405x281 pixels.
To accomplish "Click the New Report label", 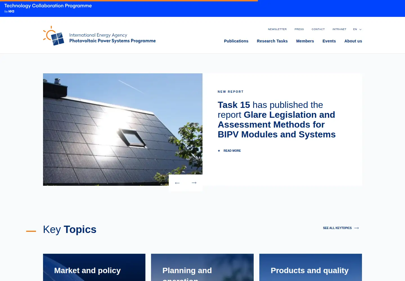I will pyautogui.click(x=231, y=92).
